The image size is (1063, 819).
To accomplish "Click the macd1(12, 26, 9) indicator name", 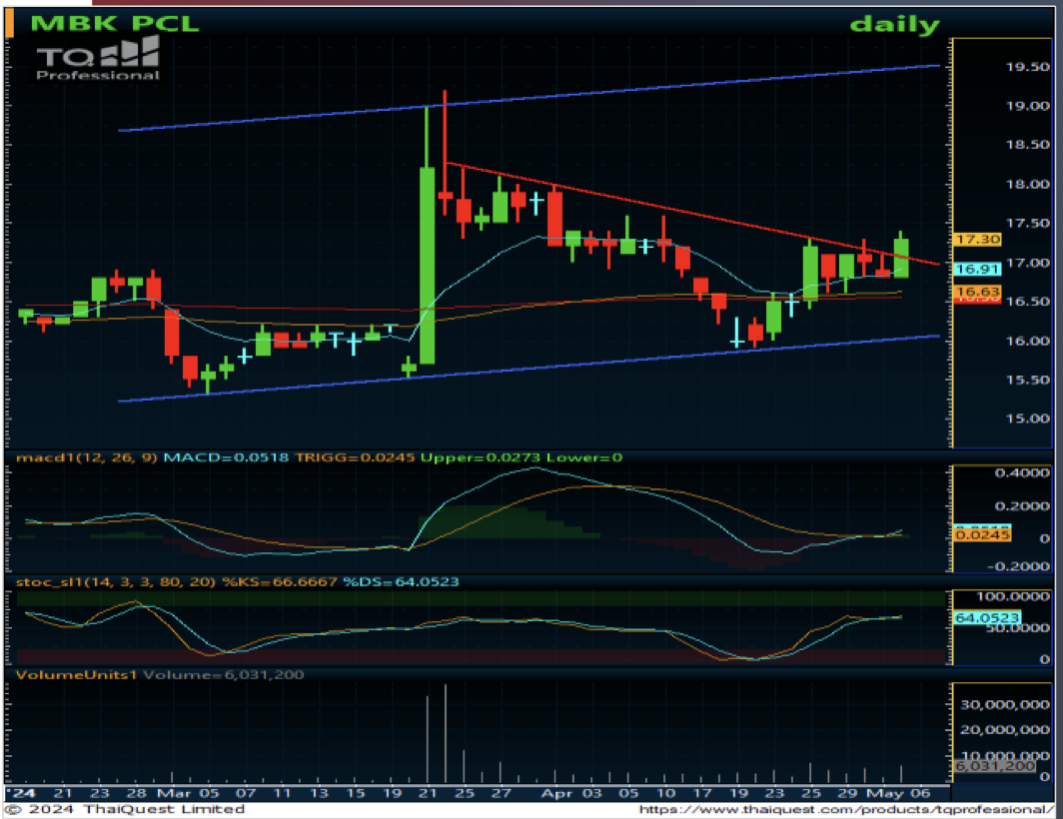I will [x=87, y=457].
